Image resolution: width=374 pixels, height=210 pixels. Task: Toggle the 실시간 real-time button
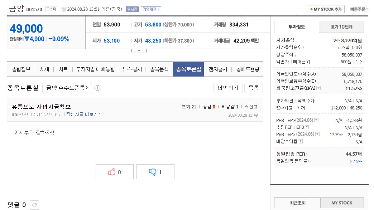pos(132,9)
